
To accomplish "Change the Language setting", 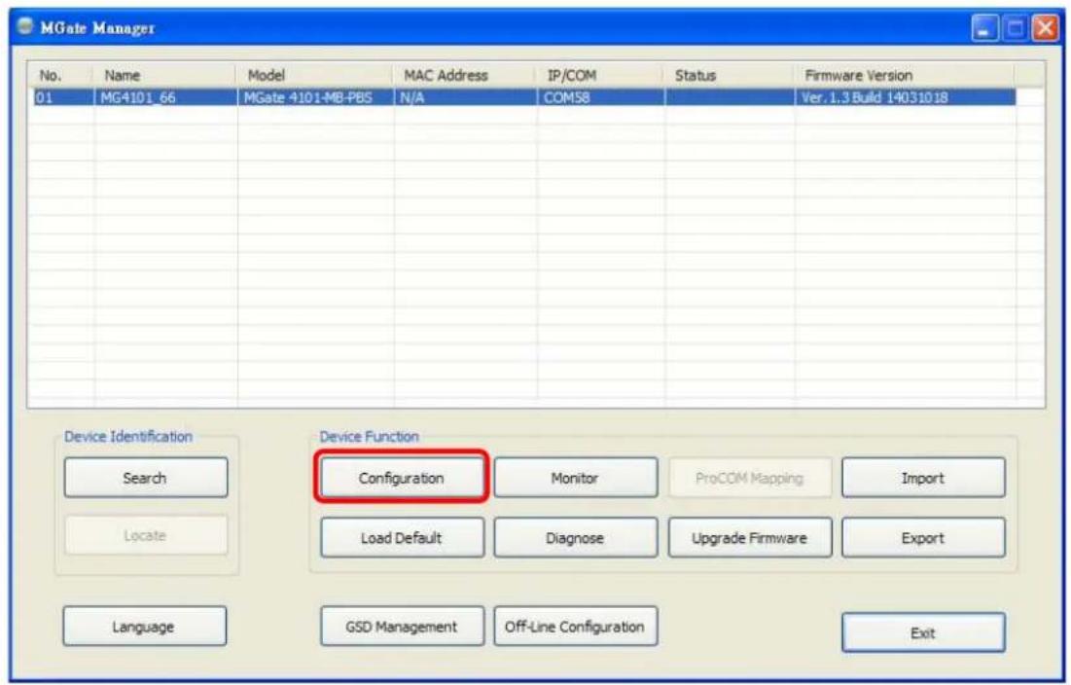I will point(144,627).
